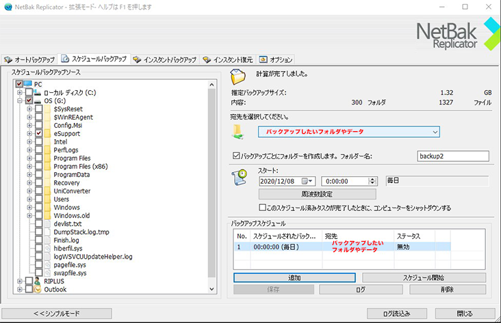This screenshot has height=323, width=501.
Task: Click the スケジュール開始 button
Action: (424, 278)
